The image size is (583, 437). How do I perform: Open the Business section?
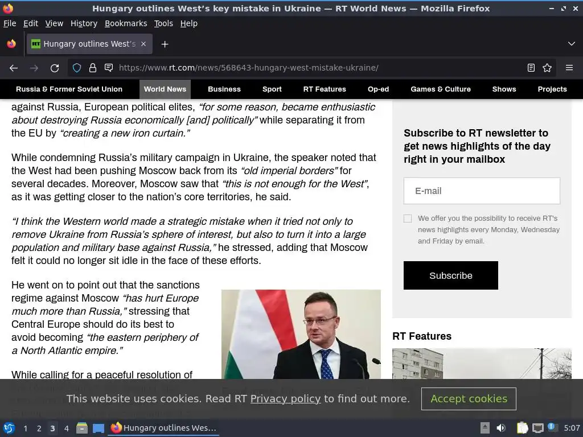224,89
